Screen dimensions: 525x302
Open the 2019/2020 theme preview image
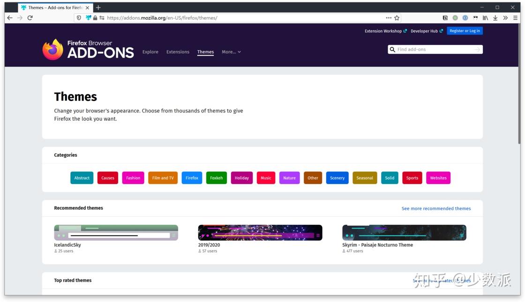coord(260,232)
